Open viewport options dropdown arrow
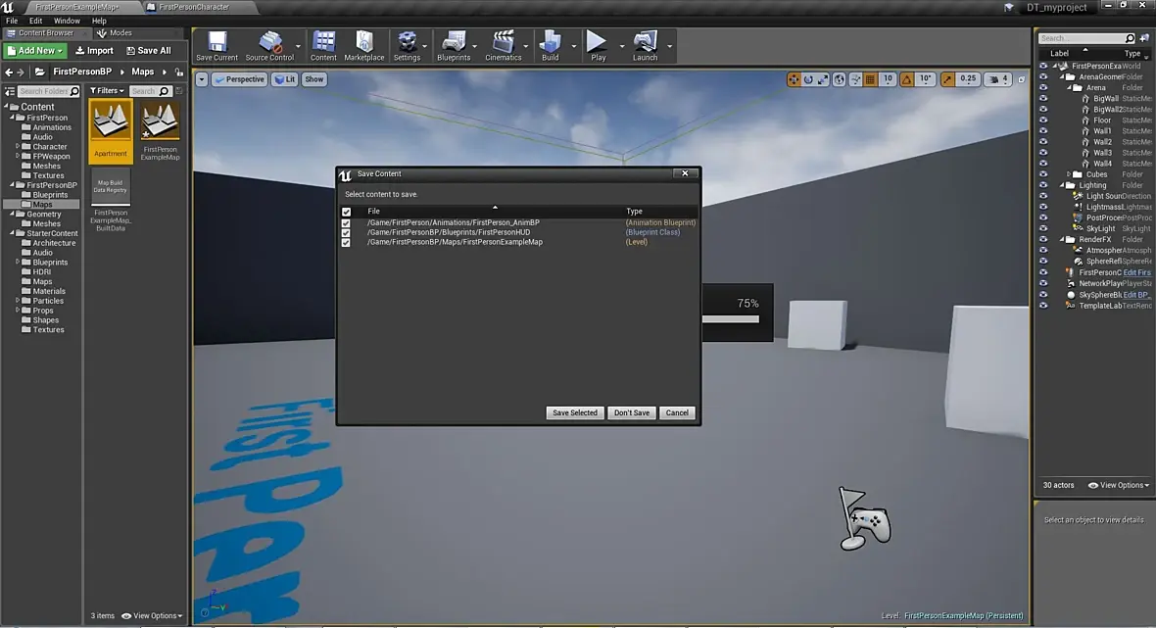1156x628 pixels. (x=201, y=79)
